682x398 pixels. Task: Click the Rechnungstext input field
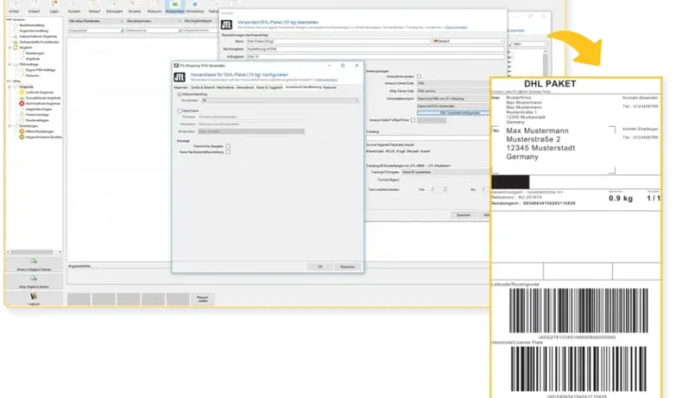click(375, 49)
